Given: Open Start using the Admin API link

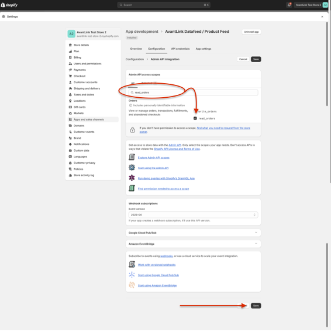Looking at the screenshot, I should click(x=153, y=168).
